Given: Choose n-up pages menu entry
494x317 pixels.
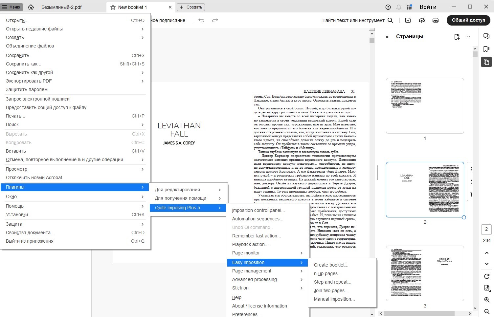Looking at the screenshot, I should pyautogui.click(x=327, y=273).
